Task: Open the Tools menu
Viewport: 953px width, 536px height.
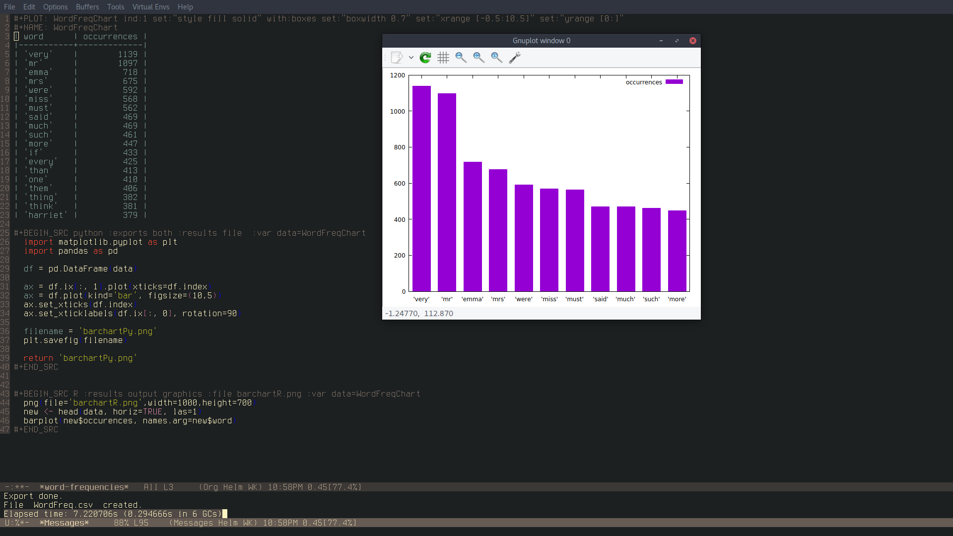Action: (116, 7)
